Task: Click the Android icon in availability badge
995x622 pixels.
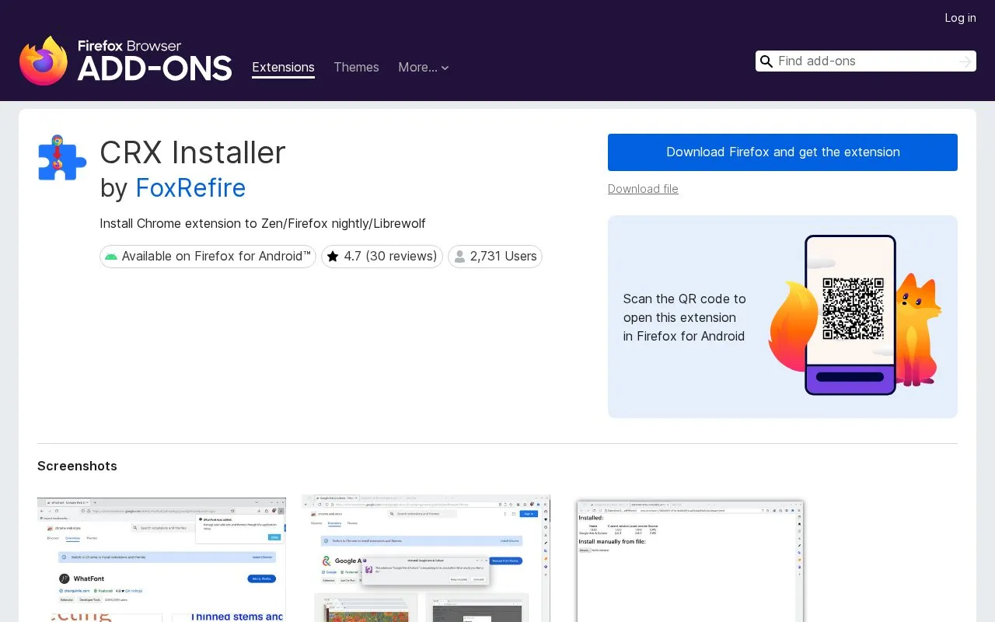Action: point(111,257)
